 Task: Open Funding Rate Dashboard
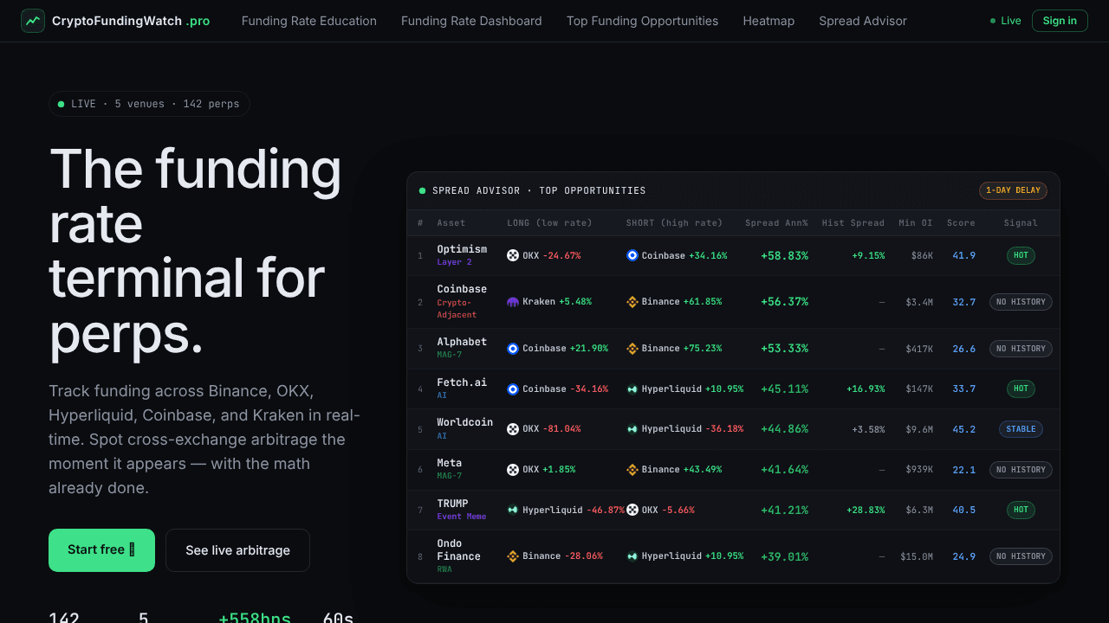click(x=471, y=21)
